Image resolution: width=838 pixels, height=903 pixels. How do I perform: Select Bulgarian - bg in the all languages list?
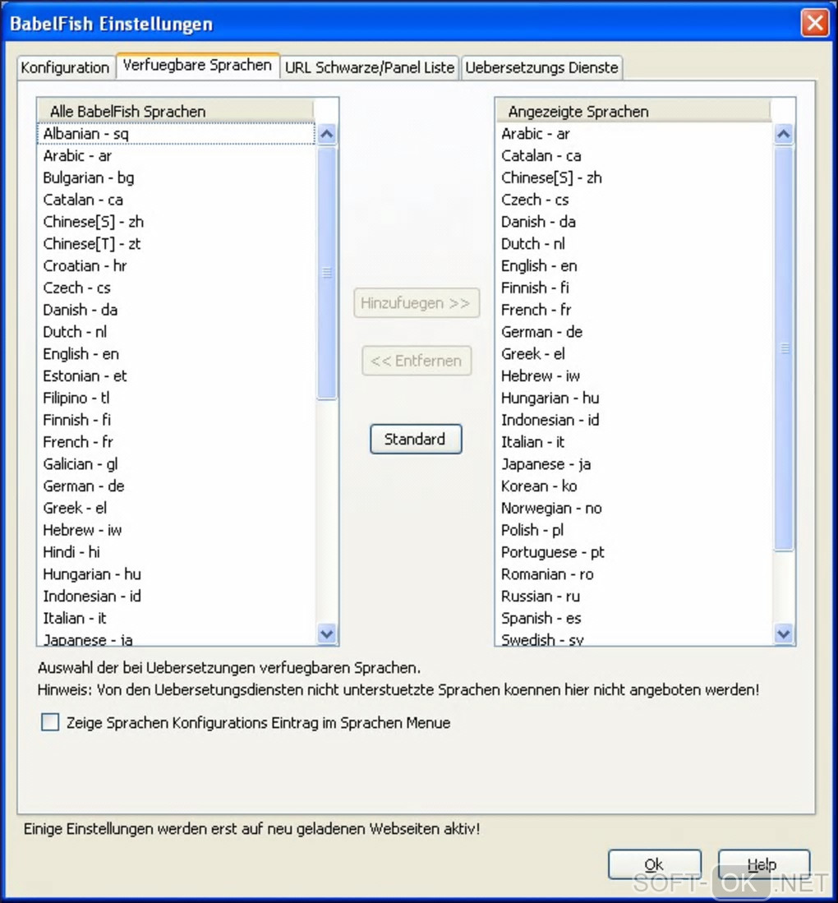(x=177, y=177)
